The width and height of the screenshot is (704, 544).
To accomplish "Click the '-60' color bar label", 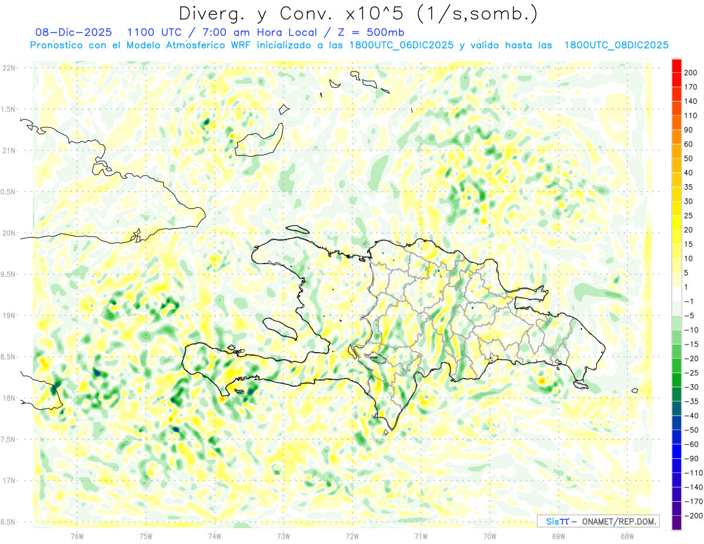I will coord(692,444).
